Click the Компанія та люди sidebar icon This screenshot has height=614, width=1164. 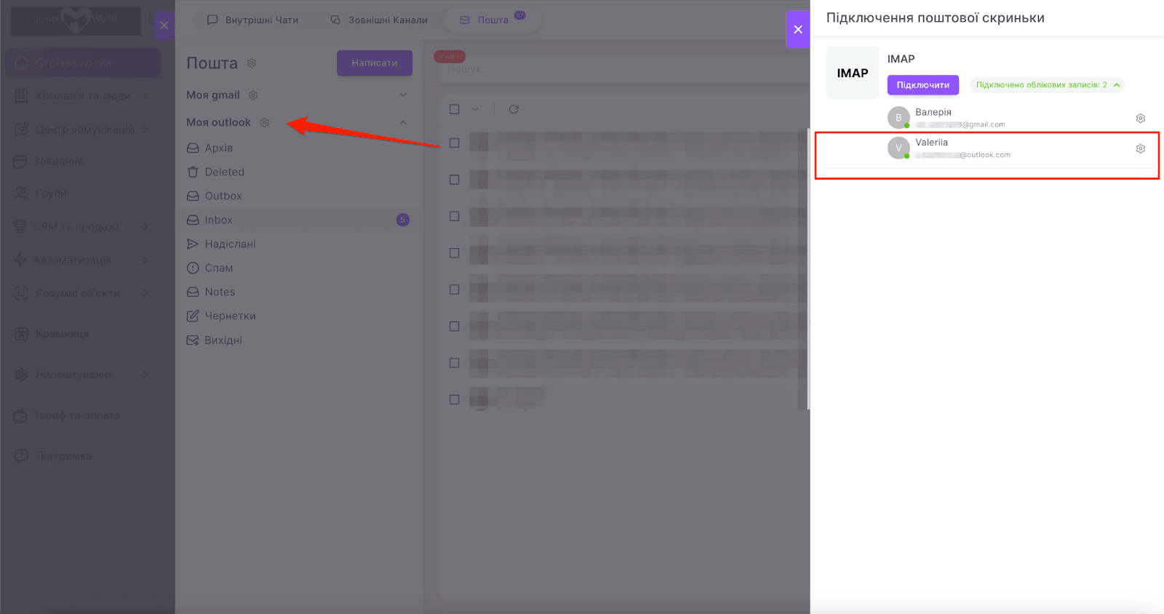22,96
